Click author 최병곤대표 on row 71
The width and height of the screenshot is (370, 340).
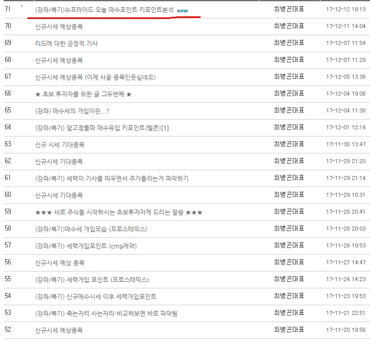289,9
